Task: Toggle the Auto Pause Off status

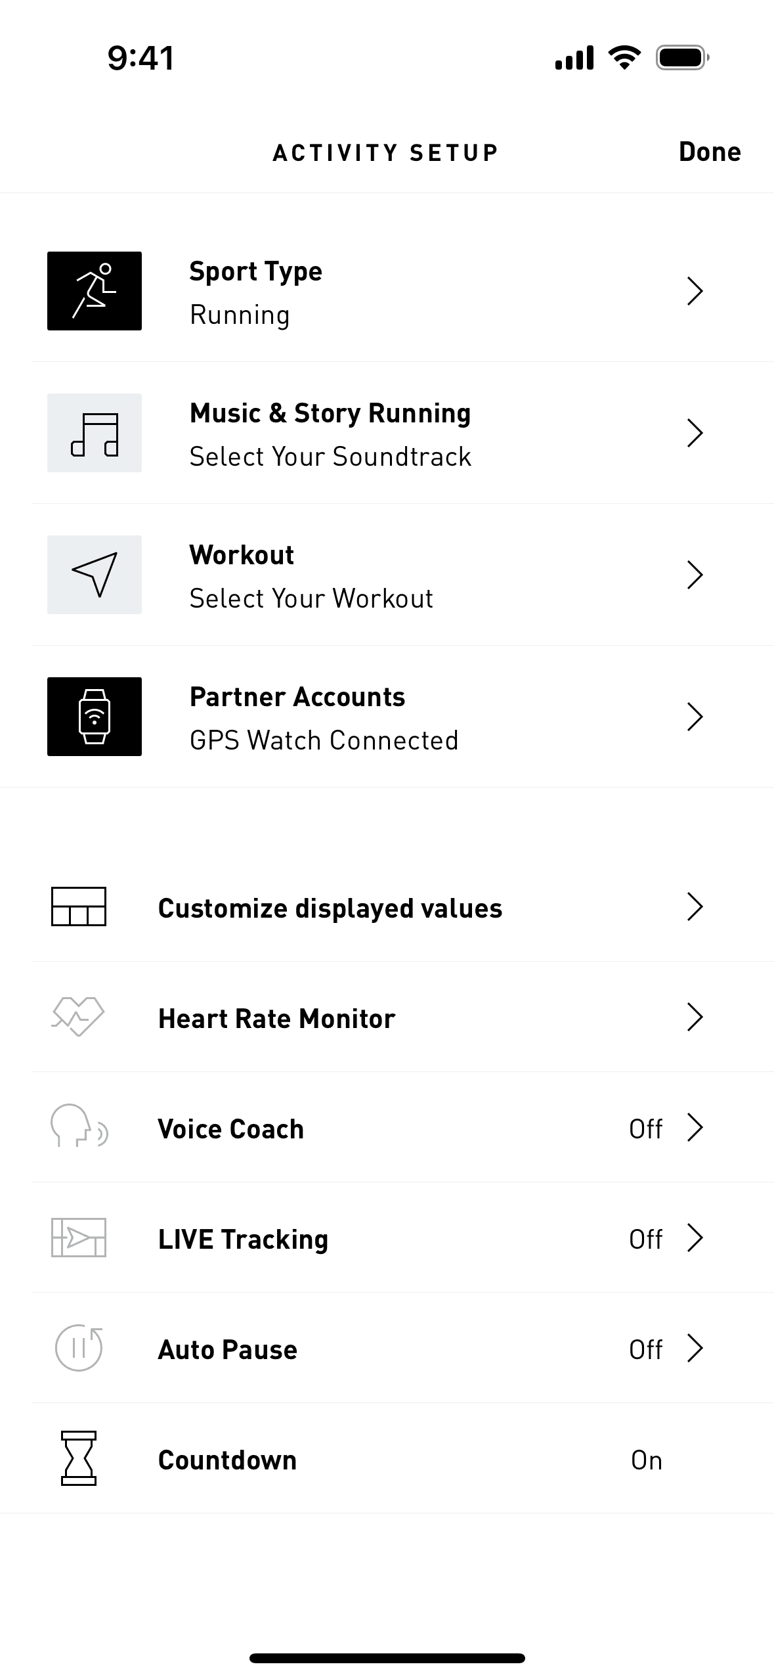Action: click(646, 1349)
